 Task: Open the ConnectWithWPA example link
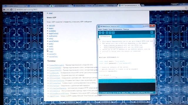(x=55, y=70)
